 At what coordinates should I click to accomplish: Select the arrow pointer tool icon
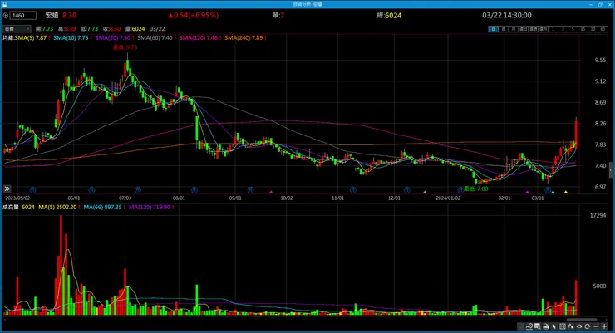pos(553,326)
